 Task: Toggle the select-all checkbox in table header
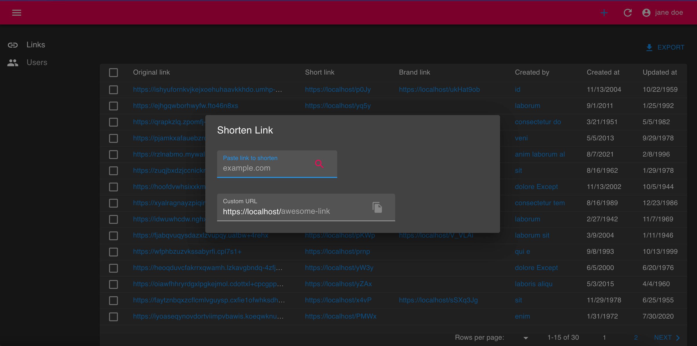pos(113,72)
